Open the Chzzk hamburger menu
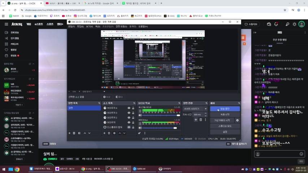This screenshot has width=308, height=173. click(x=6, y=24)
